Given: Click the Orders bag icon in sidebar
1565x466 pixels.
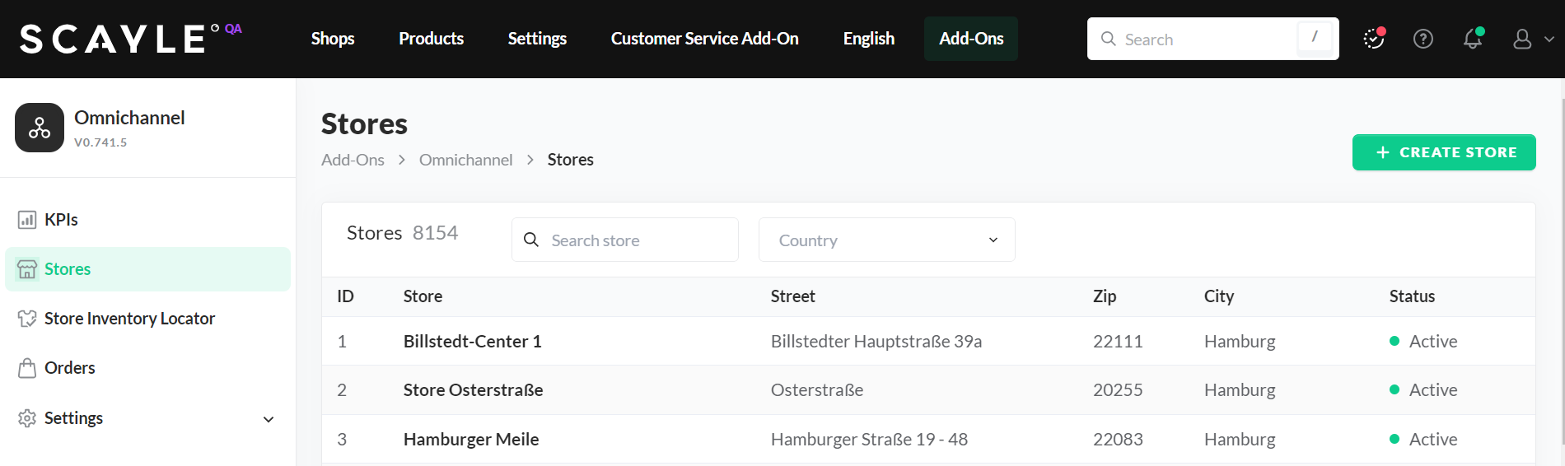Looking at the screenshot, I should pyautogui.click(x=27, y=368).
